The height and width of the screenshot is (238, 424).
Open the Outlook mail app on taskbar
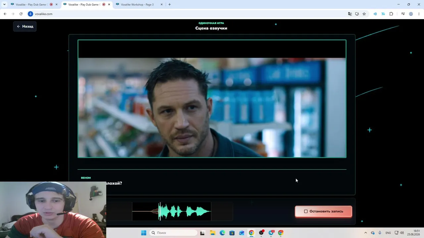tap(242, 233)
